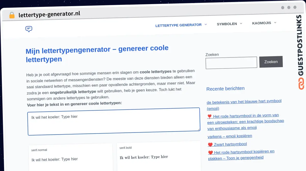Click the lettertype-generator.nl address text

(x=49, y=14)
